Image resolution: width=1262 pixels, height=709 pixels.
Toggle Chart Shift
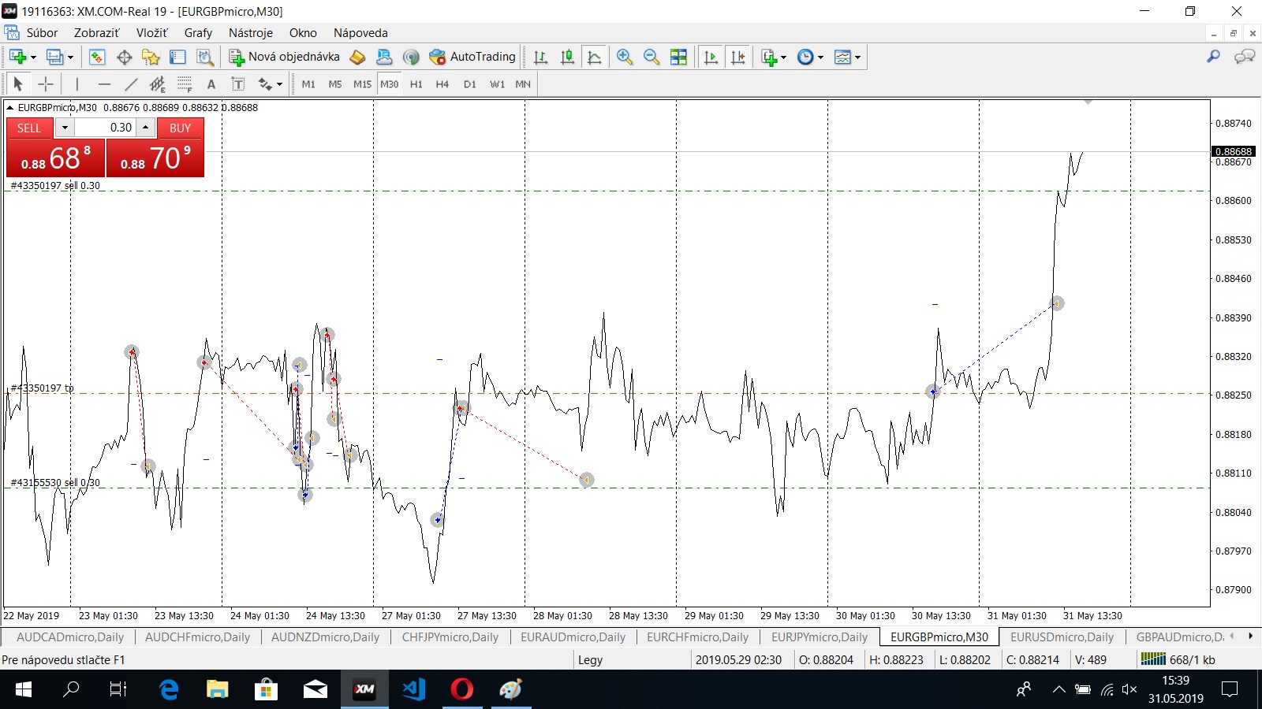click(737, 57)
